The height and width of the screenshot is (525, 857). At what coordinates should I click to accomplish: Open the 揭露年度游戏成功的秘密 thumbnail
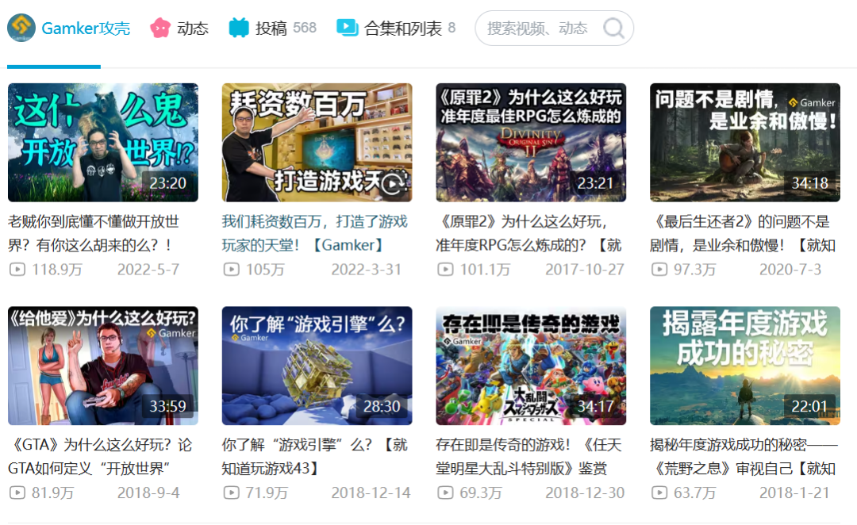(745, 366)
